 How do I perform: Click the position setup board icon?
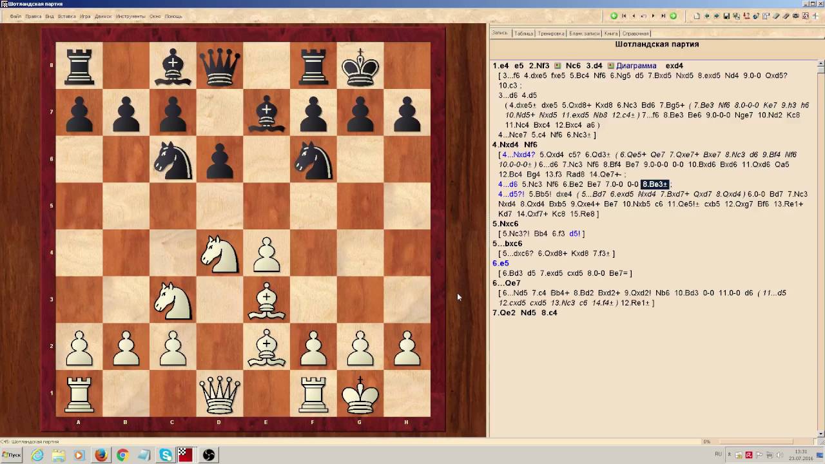click(766, 16)
